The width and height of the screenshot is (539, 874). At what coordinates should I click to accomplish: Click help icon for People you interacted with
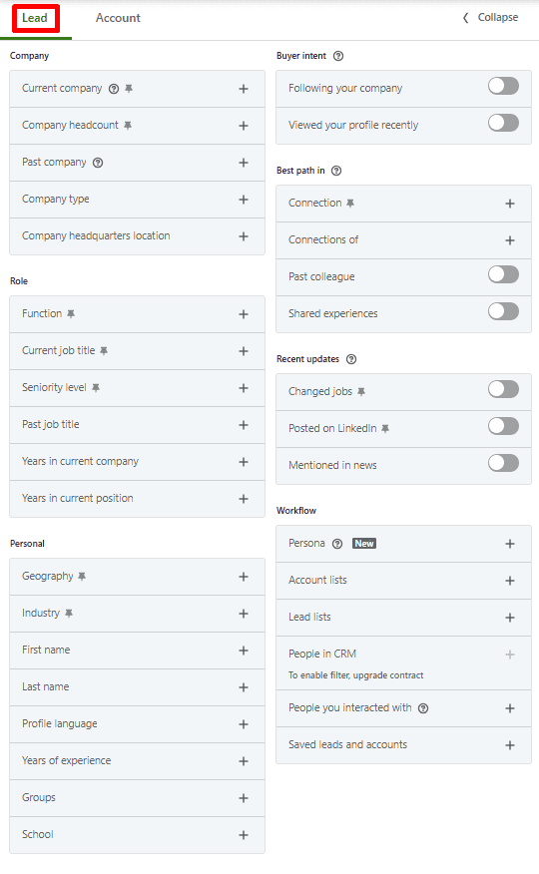pos(423,708)
